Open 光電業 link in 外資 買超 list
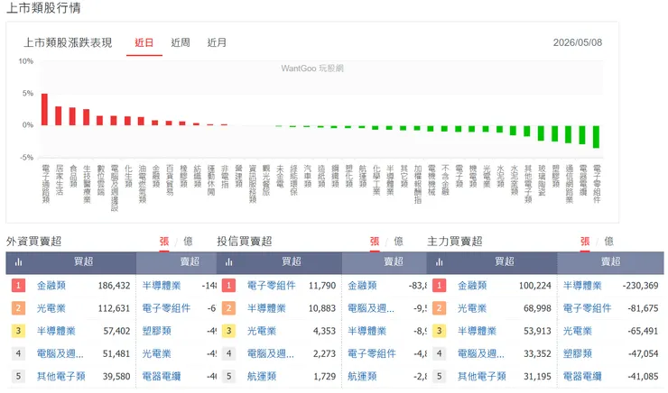This screenshot has height=393, width=668. point(51,308)
